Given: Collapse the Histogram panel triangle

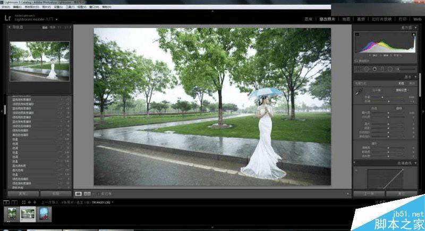Looking at the screenshot, I should click(x=415, y=28).
